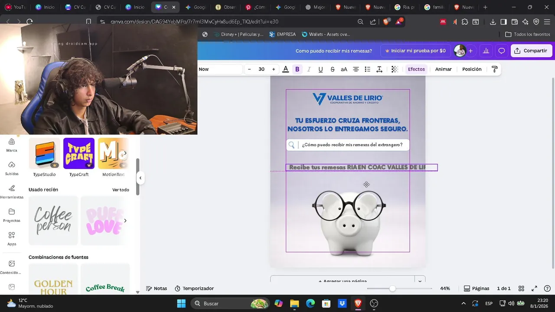
Task: Open the Herramientas tools tab
Action: pyautogui.click(x=12, y=192)
